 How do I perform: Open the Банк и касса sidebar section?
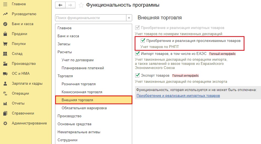tap(23, 24)
